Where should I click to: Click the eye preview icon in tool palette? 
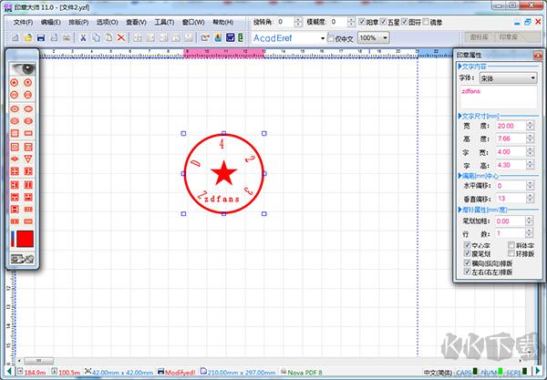[x=22, y=67]
